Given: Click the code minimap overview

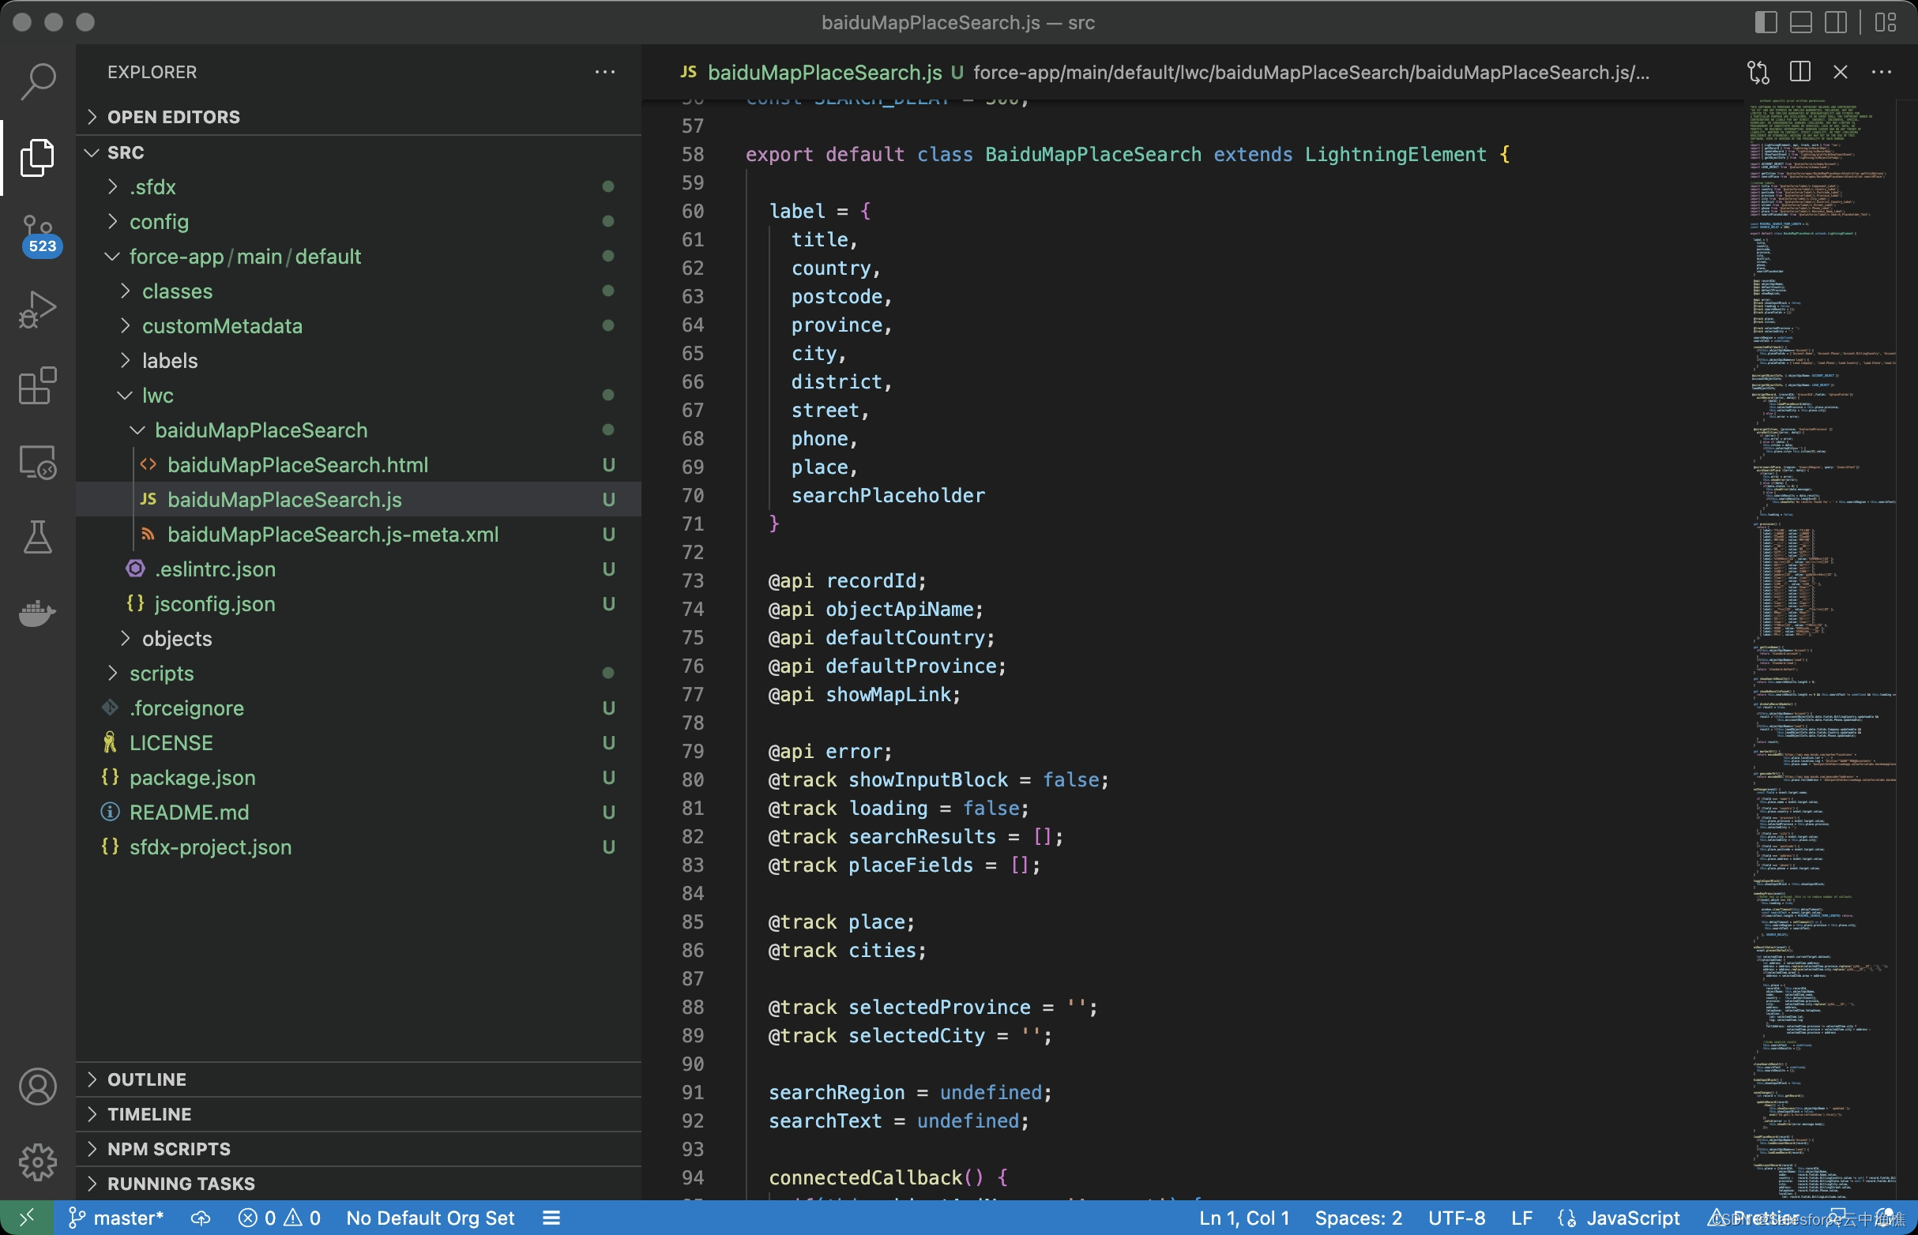Looking at the screenshot, I should click(1822, 650).
